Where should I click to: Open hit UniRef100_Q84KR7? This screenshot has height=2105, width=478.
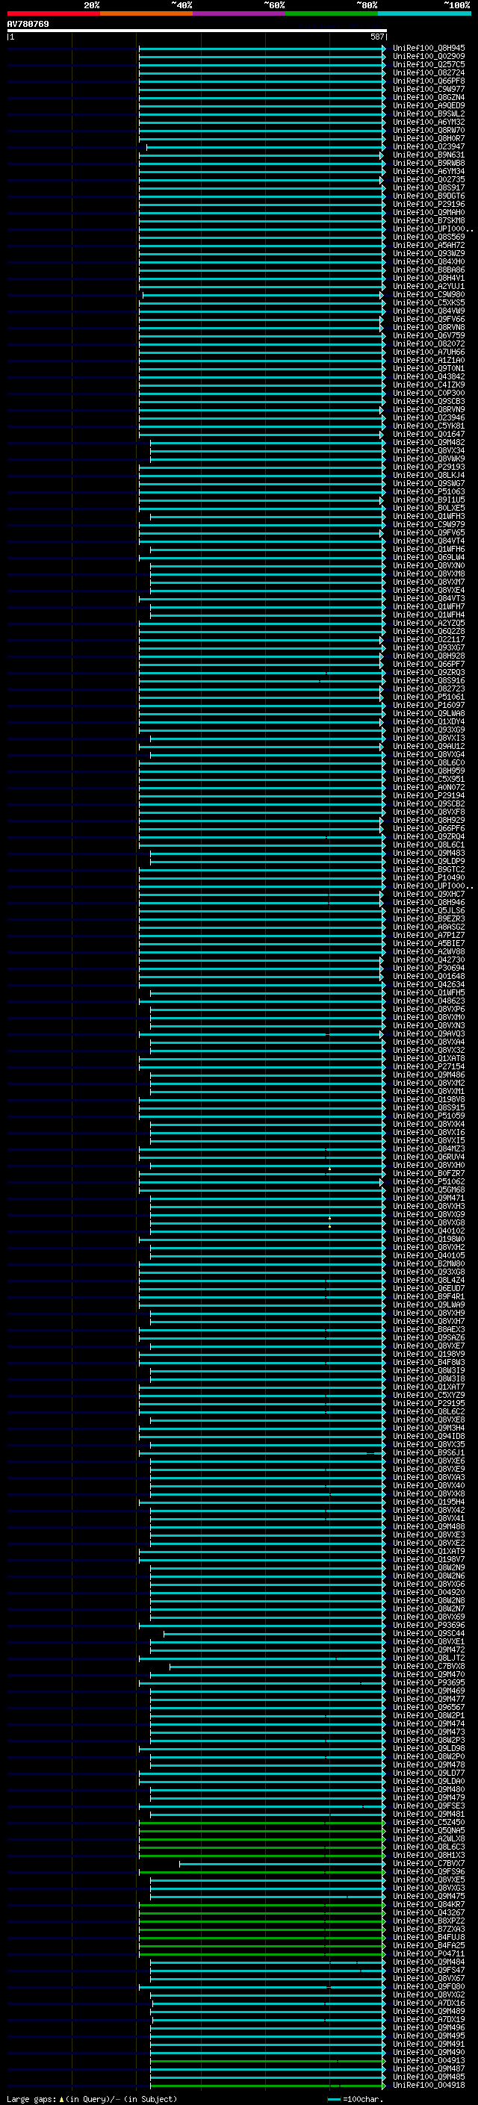coord(428,1904)
